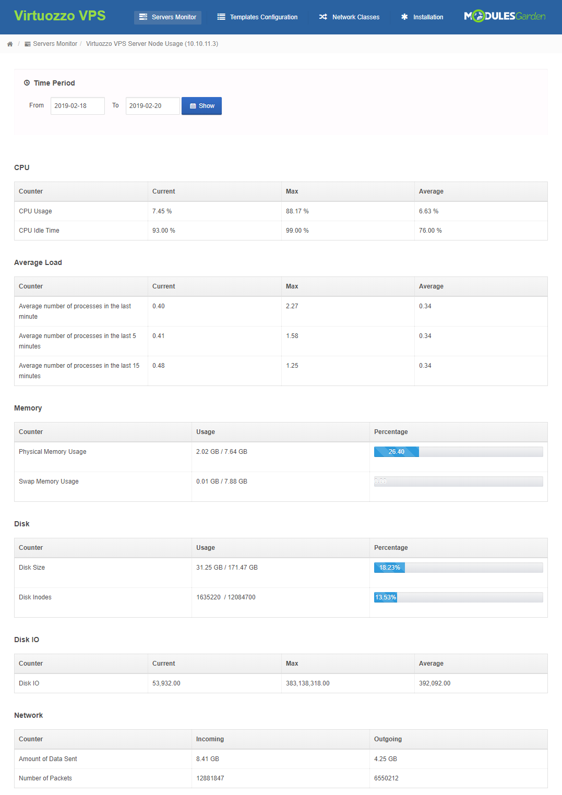Click the Disk IO section heading

coord(27,640)
